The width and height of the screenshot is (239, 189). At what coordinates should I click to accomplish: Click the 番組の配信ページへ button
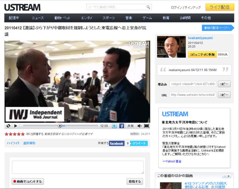coord(218,28)
